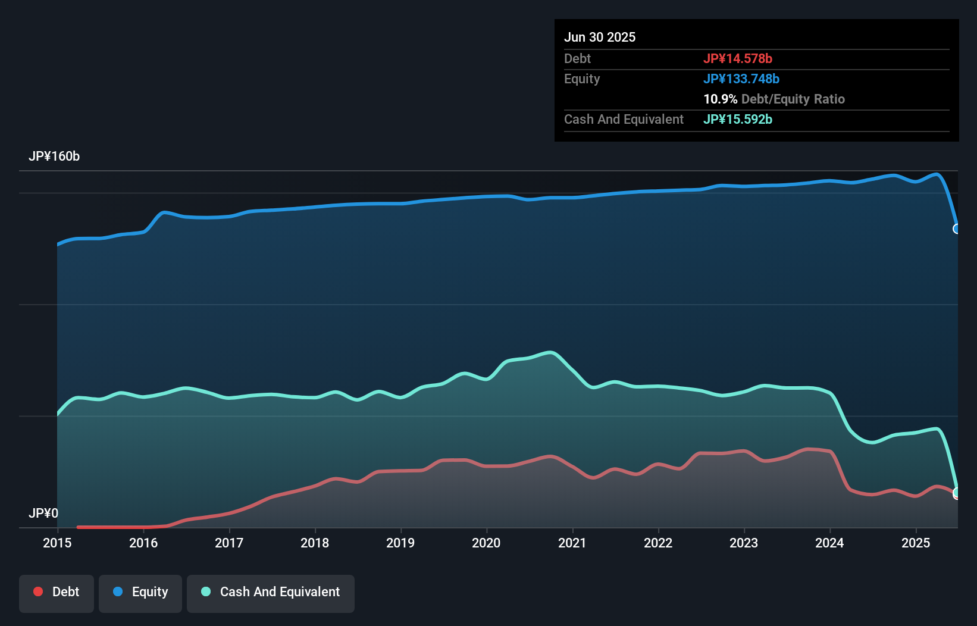Toggle the Equity series visibility via legend
977x626 pixels.
tap(140, 592)
